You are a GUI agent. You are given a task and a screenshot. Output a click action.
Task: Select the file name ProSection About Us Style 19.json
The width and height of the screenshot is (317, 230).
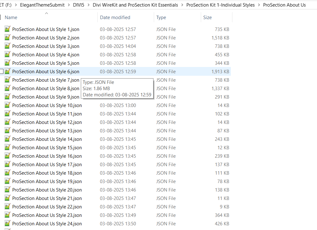(47, 181)
